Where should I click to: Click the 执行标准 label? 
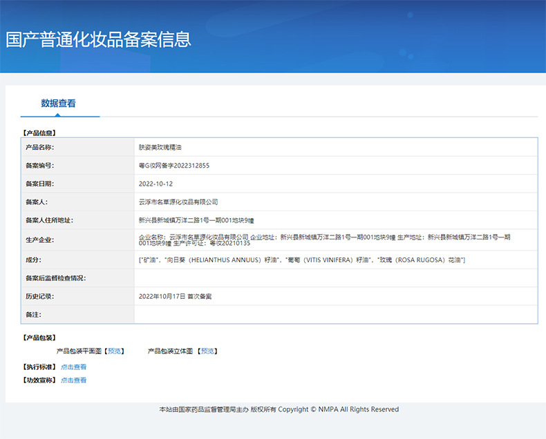coord(39,367)
